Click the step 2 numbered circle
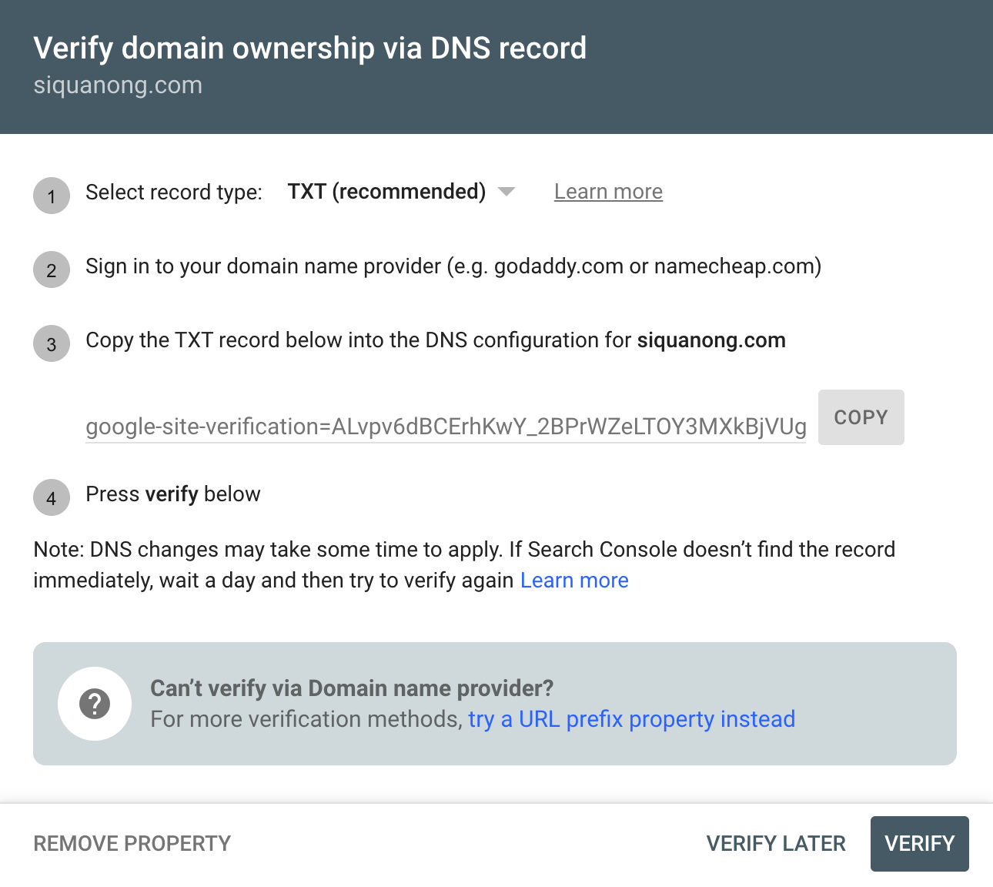The width and height of the screenshot is (993, 887). (51, 269)
